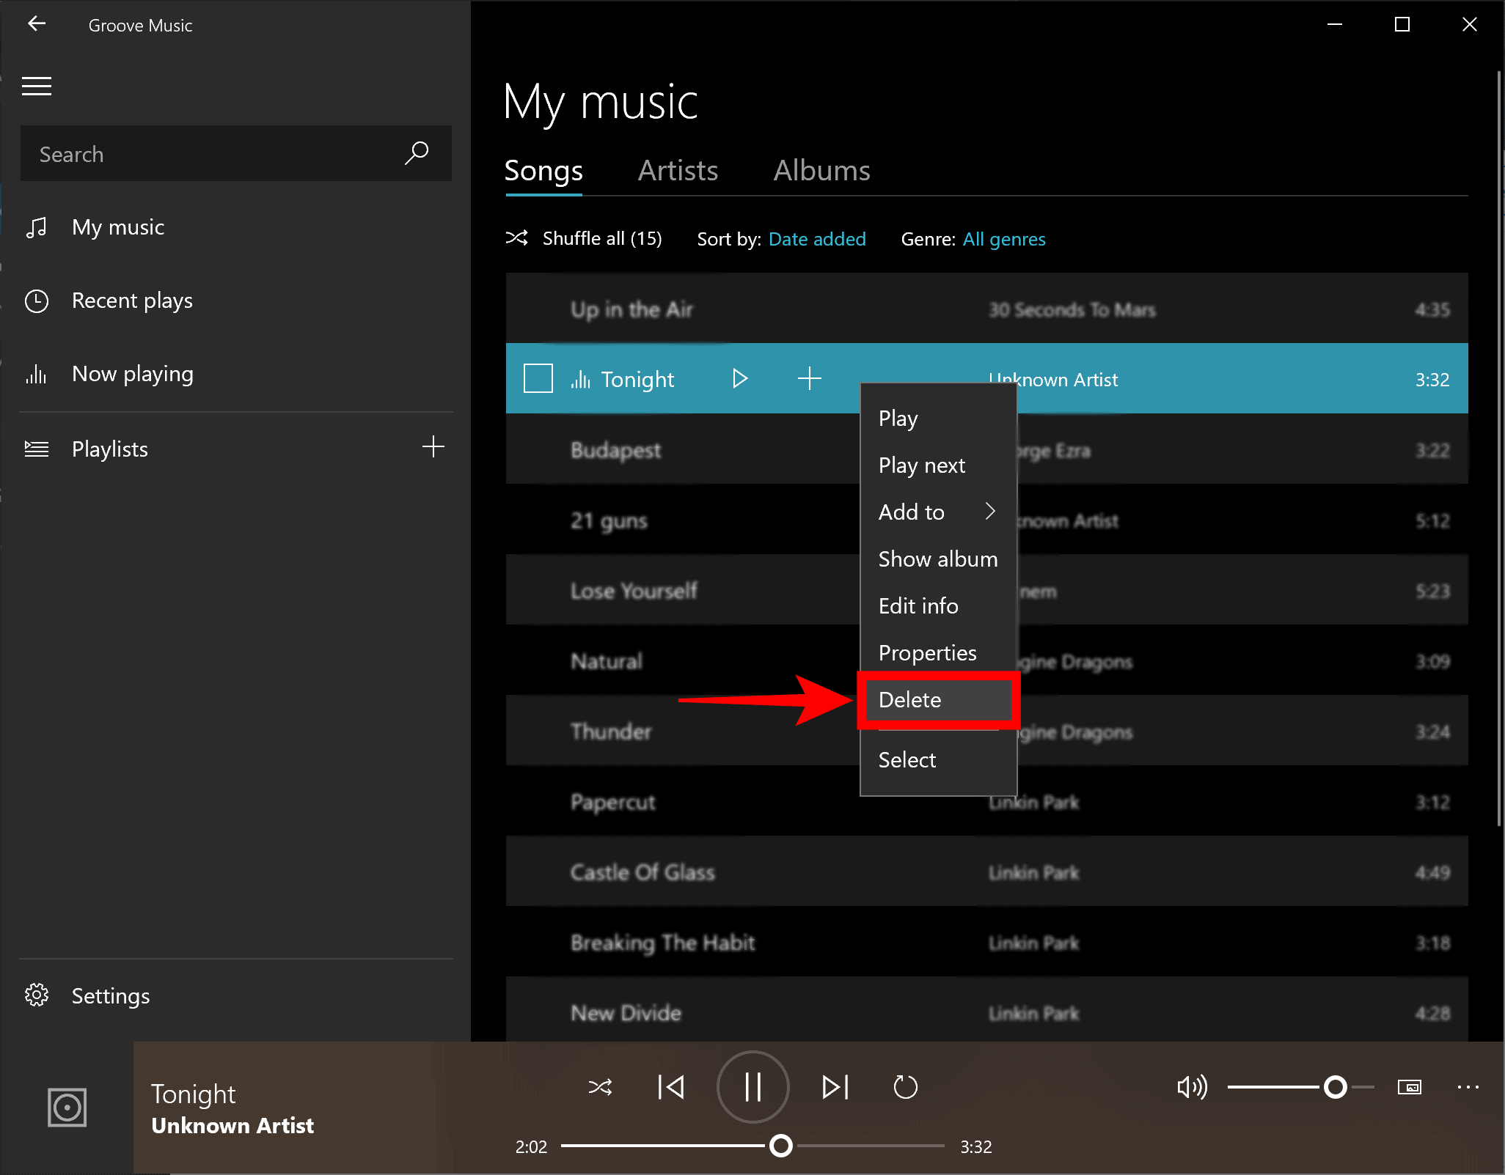1505x1175 pixels.
Task: Check the Tonight row selection checkbox
Action: point(538,378)
